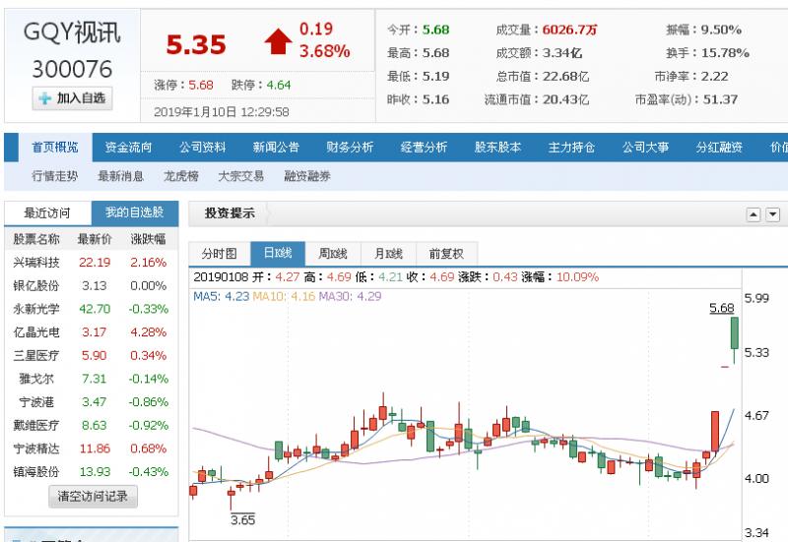
Task: Open 三星医疗 in the stock list
Action: 36,356
